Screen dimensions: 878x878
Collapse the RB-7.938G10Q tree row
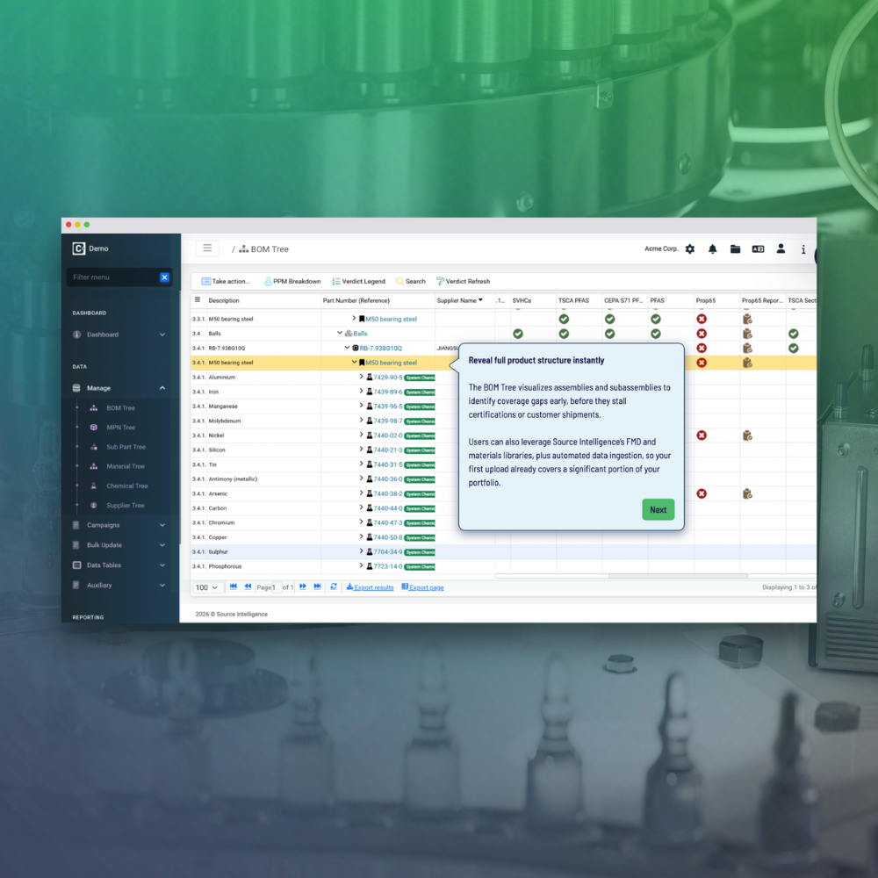pos(347,348)
